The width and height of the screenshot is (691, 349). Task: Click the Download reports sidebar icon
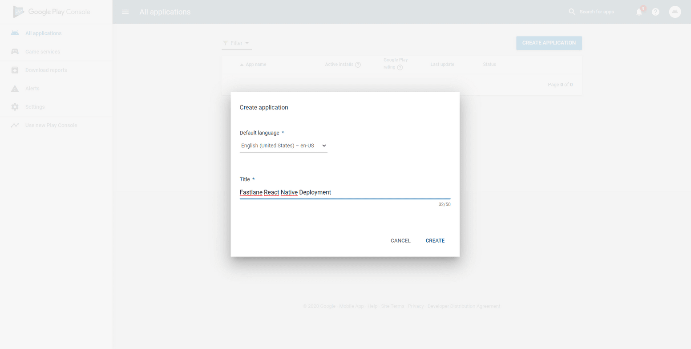15,70
